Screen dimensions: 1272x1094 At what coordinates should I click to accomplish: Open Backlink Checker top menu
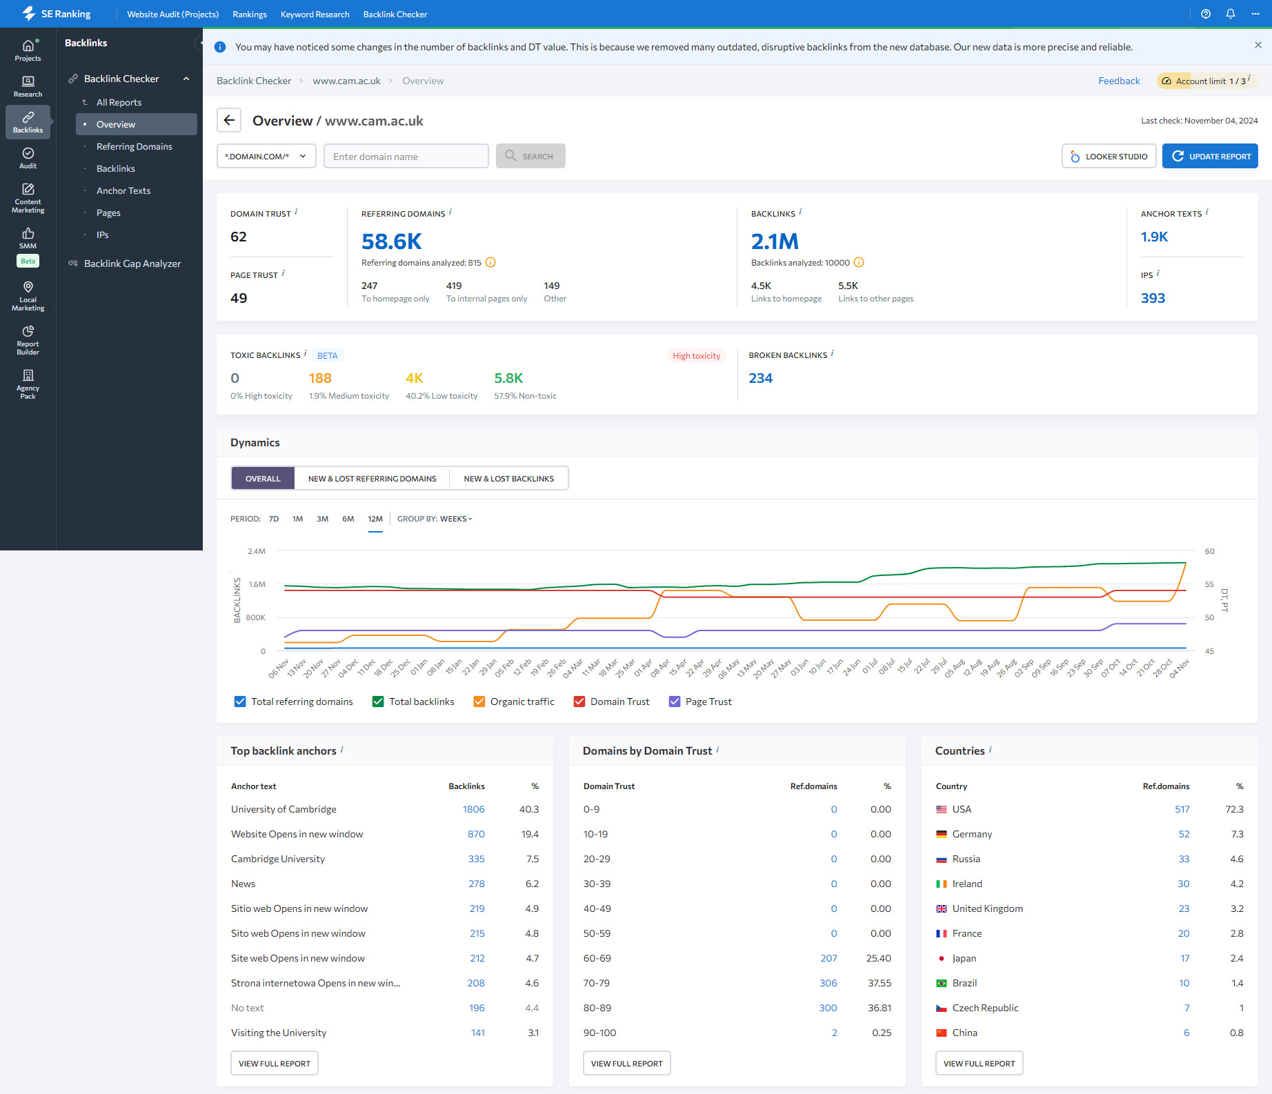pyautogui.click(x=395, y=14)
